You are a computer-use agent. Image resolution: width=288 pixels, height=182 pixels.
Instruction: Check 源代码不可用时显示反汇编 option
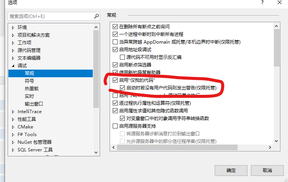pos(122,57)
